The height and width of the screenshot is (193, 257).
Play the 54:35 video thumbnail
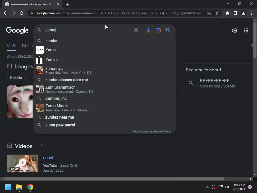point(23,163)
